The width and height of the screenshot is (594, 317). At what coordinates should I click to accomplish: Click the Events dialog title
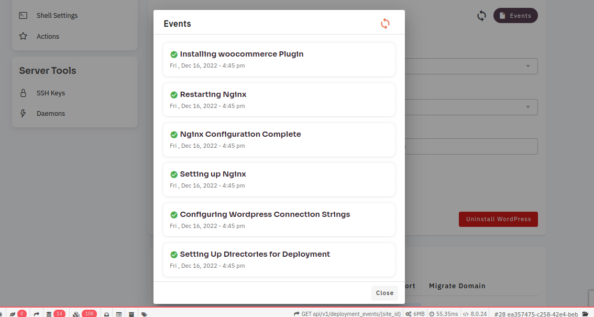(x=177, y=24)
